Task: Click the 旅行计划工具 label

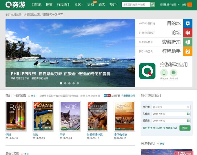Action: point(146,51)
